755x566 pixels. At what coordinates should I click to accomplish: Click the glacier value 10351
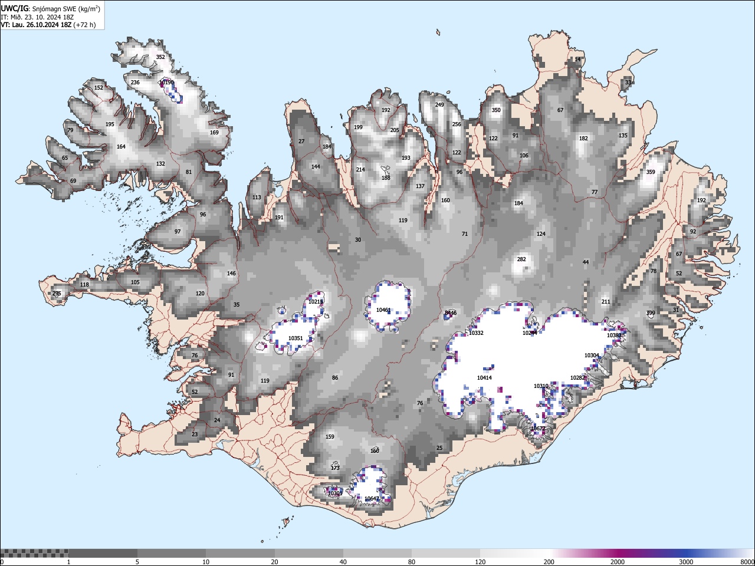point(296,338)
